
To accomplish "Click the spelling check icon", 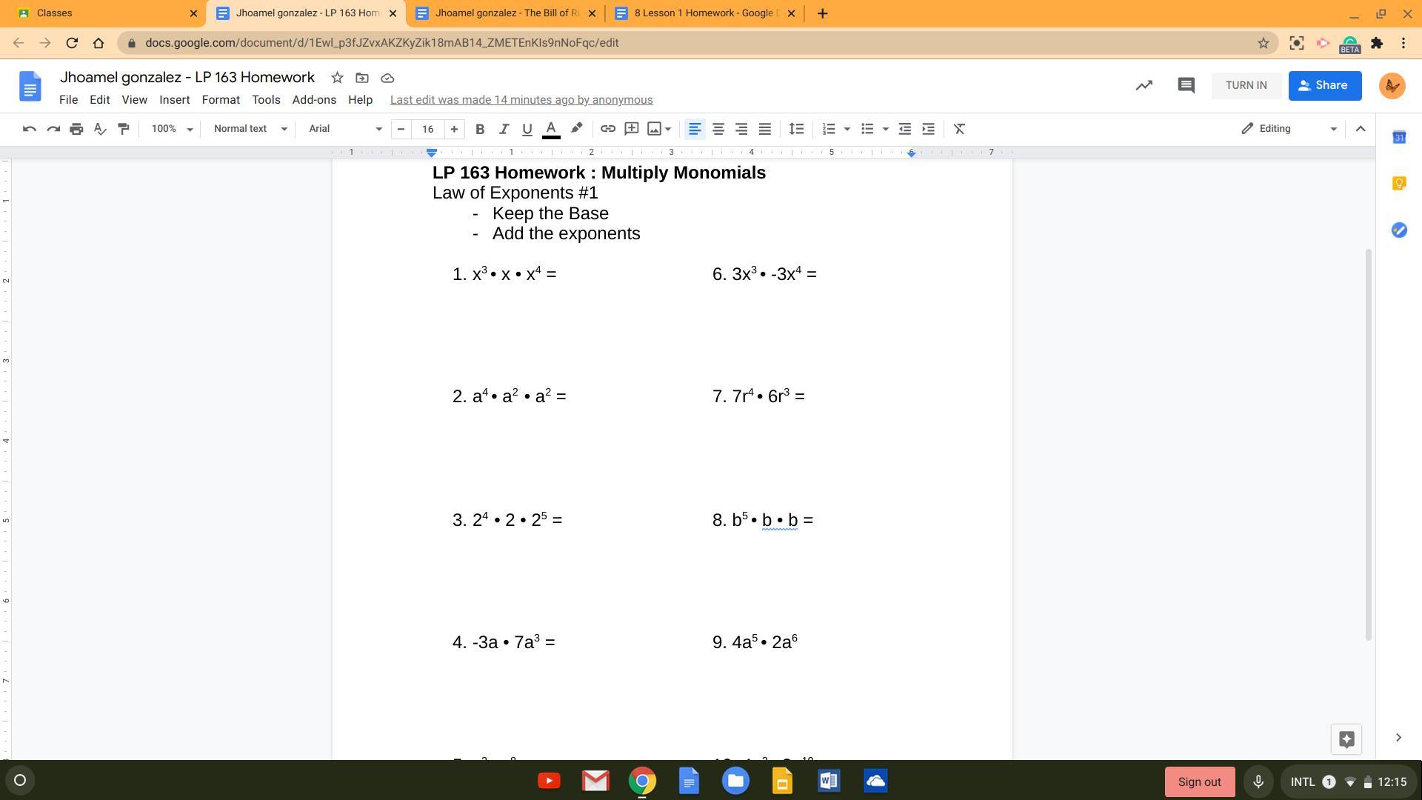I will (100, 129).
